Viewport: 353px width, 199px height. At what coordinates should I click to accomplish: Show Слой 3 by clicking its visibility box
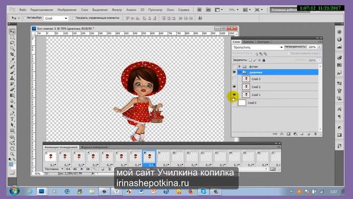[234, 79]
